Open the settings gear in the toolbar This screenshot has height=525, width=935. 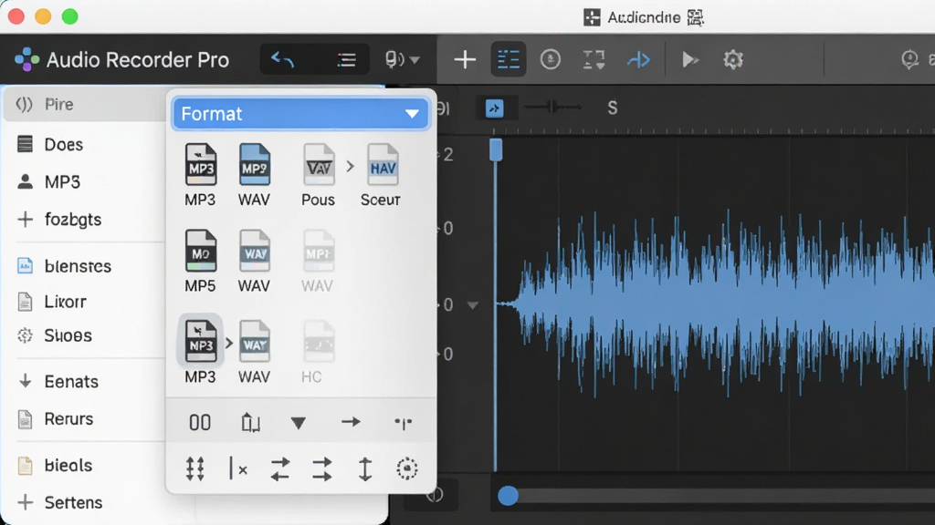[x=733, y=59]
